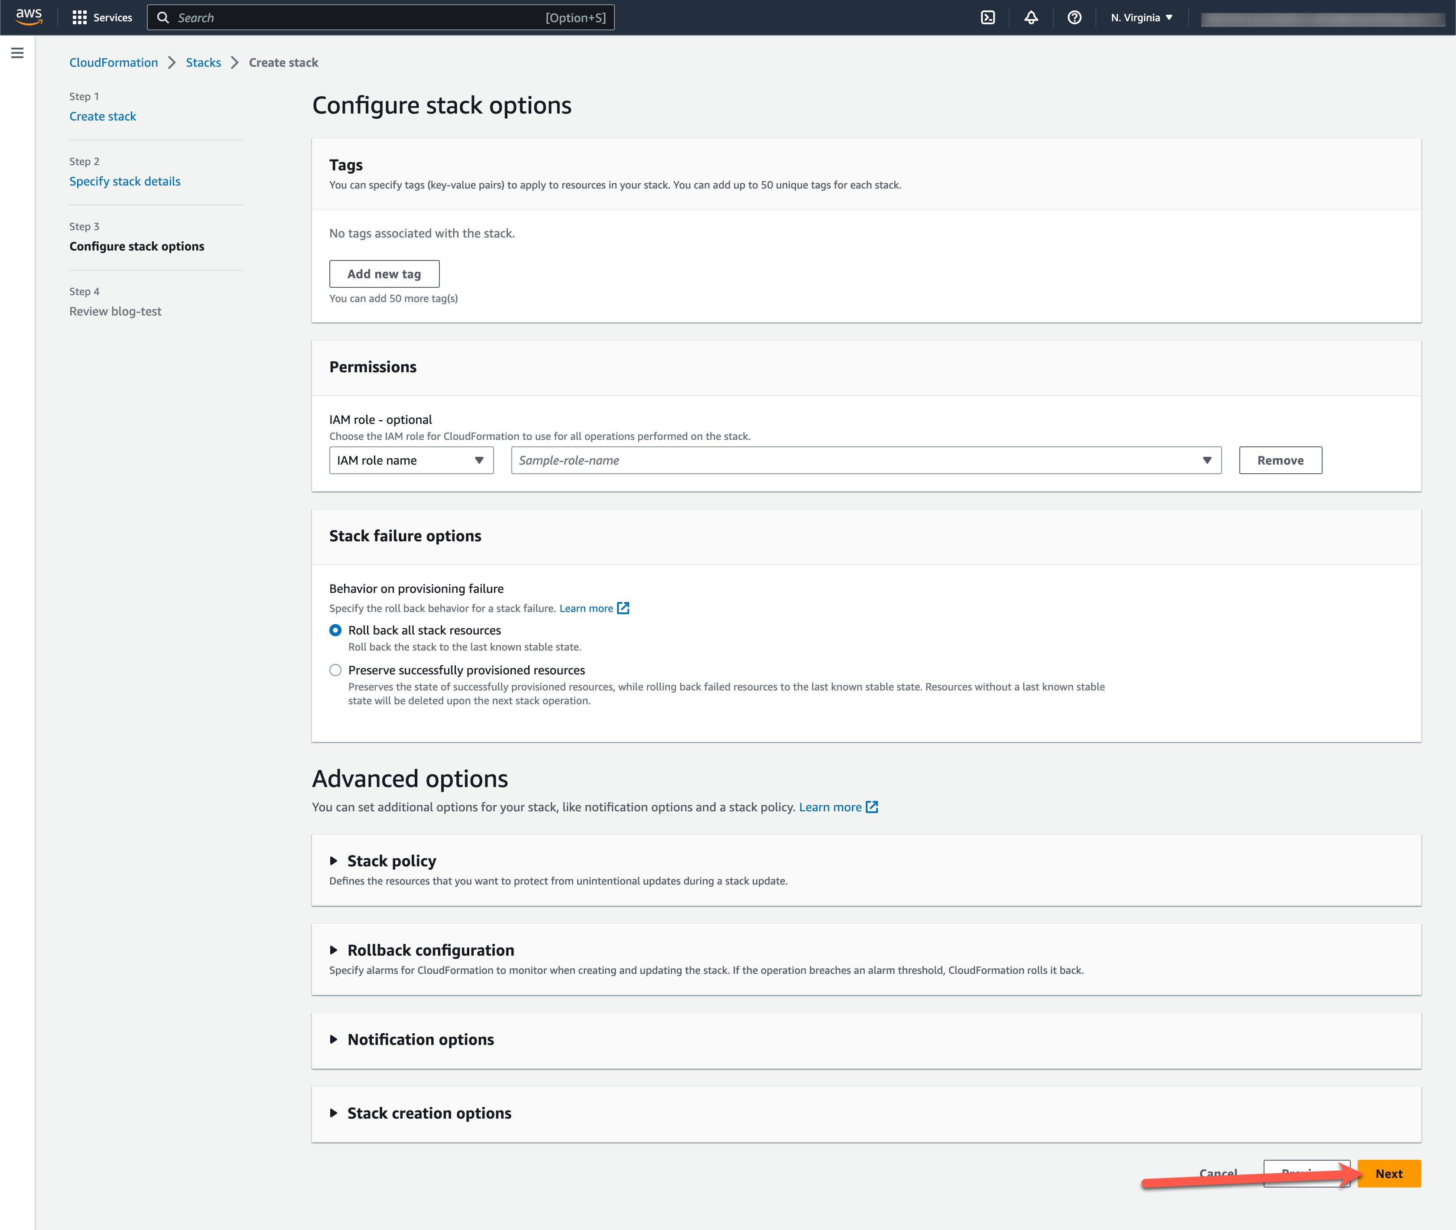Expand the Stack policy section

(391, 861)
